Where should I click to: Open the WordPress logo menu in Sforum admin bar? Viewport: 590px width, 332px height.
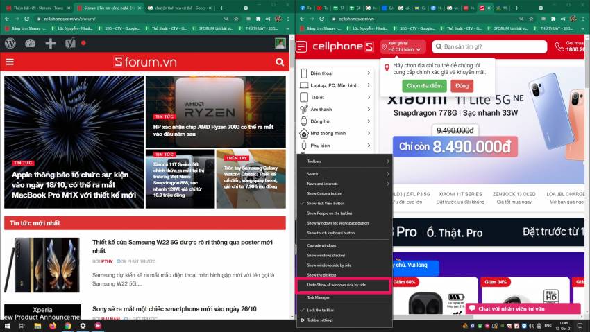click(x=10, y=43)
